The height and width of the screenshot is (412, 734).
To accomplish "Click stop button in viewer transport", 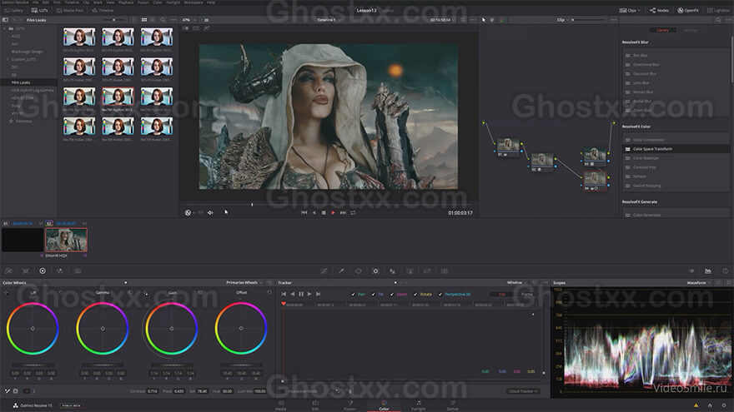I will [x=324, y=212].
